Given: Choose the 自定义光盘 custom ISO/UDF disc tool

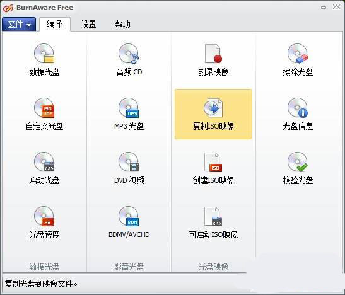Looking at the screenshot, I should pos(44,114).
